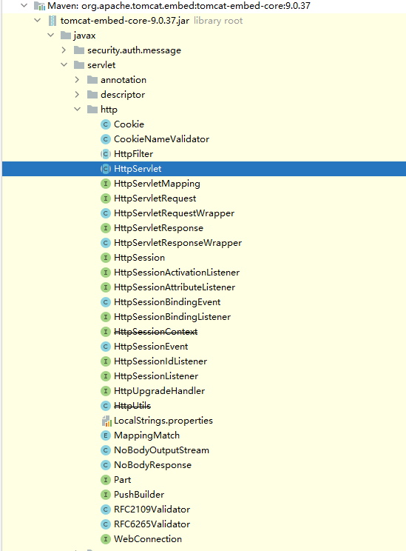The image size is (406, 551).
Task: Open CookieNameValidator class
Action: pos(161,139)
